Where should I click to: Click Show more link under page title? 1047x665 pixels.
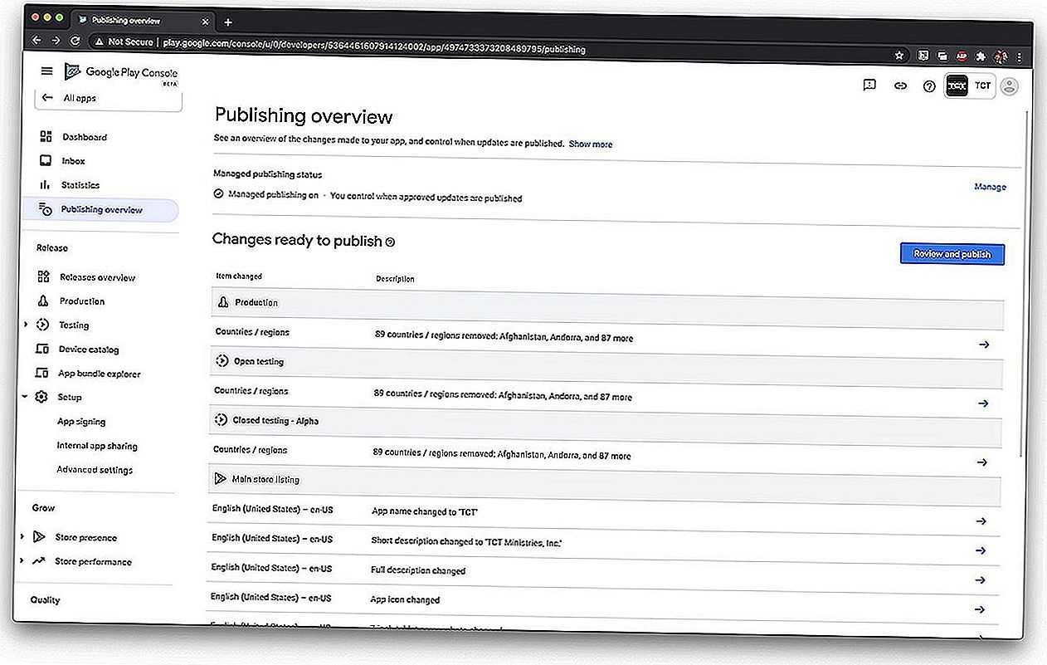pos(590,144)
